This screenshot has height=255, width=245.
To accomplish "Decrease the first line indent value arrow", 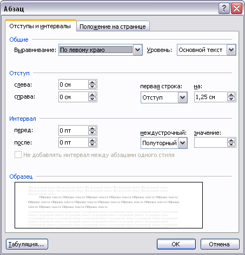I will coord(231,99).
